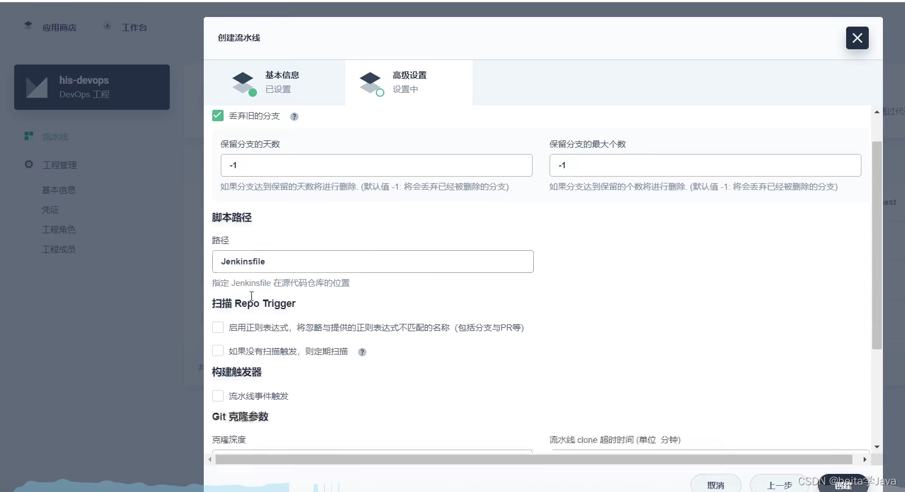Image resolution: width=905 pixels, height=492 pixels.
Task: Click the 高级设置 step layers icon
Action: coord(371,83)
